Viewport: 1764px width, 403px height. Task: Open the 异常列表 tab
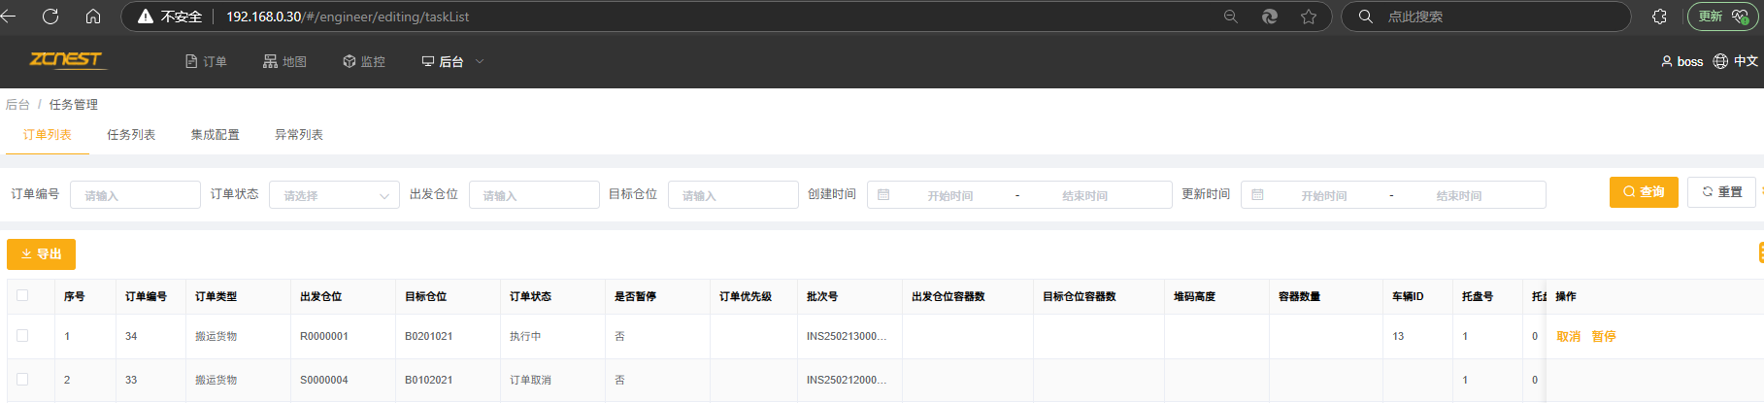[299, 135]
